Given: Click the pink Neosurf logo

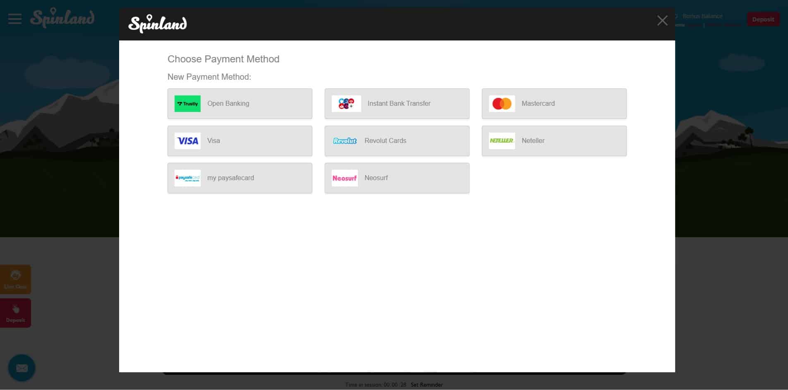Looking at the screenshot, I should pos(345,178).
